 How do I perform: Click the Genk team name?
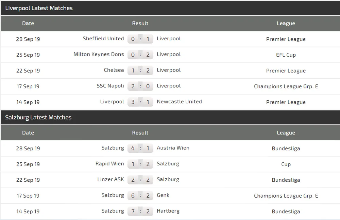pyautogui.click(x=163, y=195)
